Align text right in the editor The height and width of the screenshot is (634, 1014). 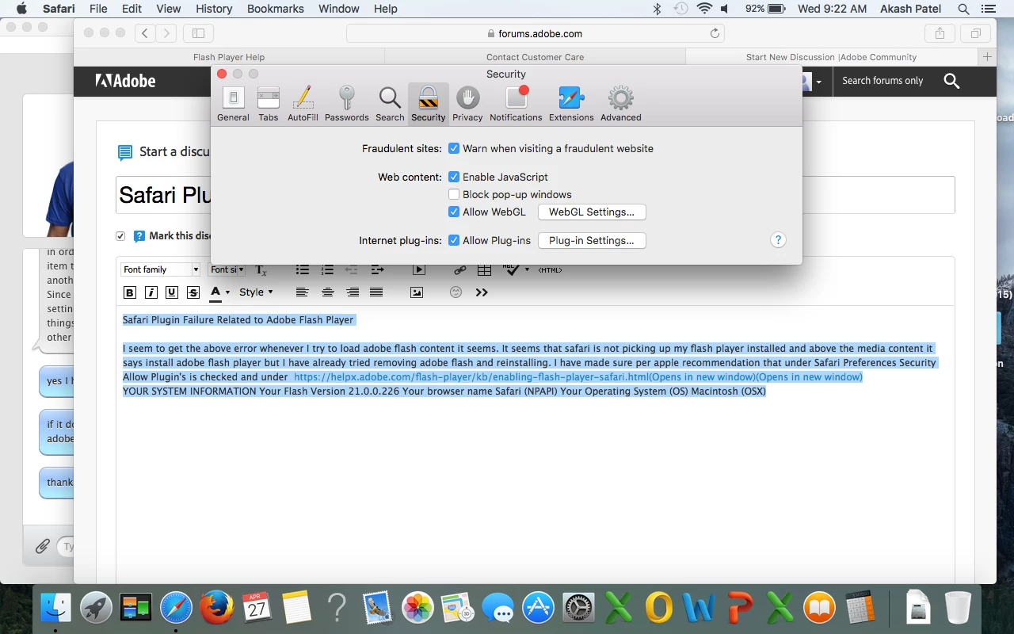[353, 292]
